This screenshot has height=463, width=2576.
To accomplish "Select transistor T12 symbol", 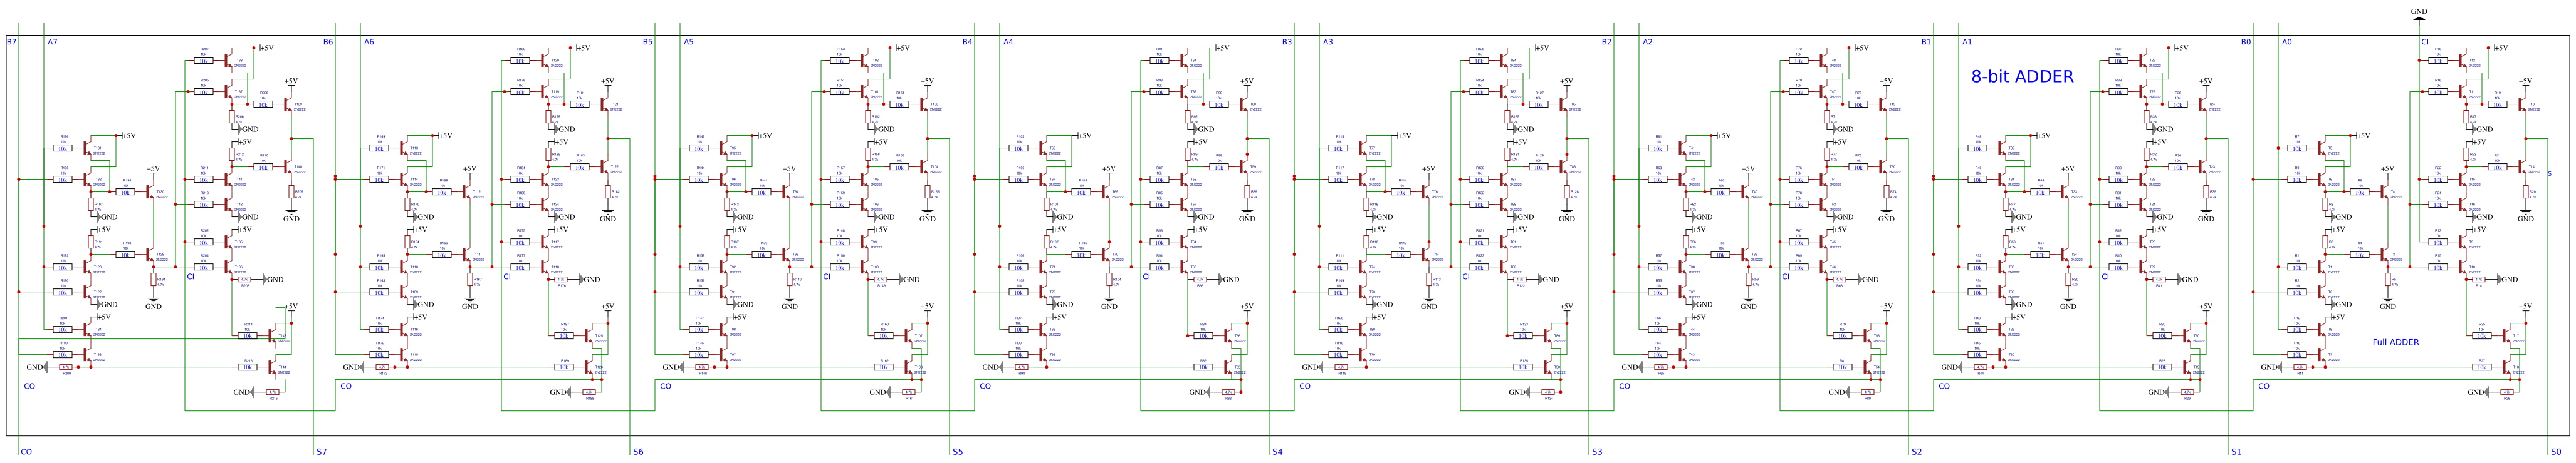I will click(2463, 61).
